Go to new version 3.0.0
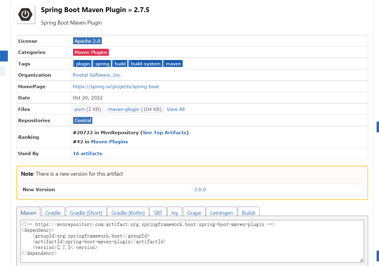The width and height of the screenshot is (379, 266). click(x=200, y=190)
